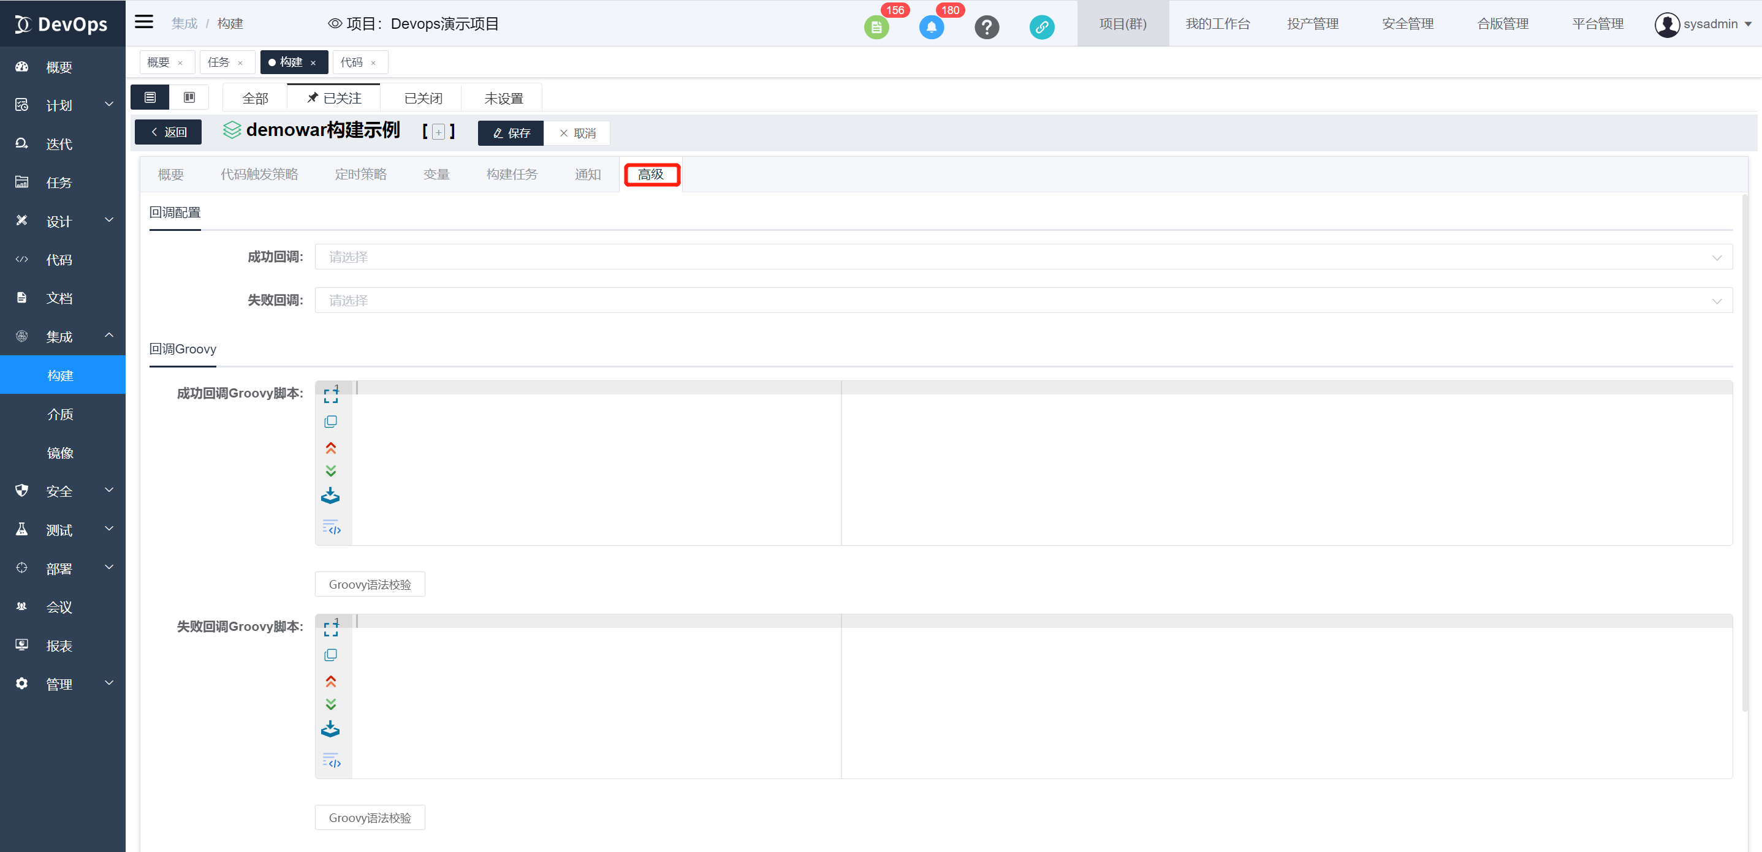Click the 保存 button
Screen dimensions: 1762x852
(511, 134)
